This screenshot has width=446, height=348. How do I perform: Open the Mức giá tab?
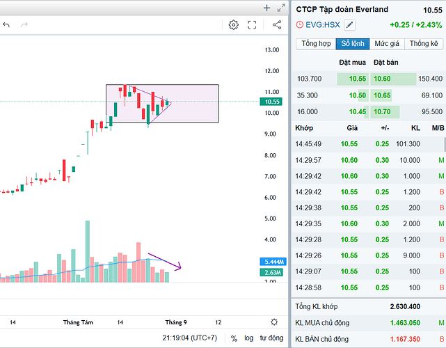(387, 44)
